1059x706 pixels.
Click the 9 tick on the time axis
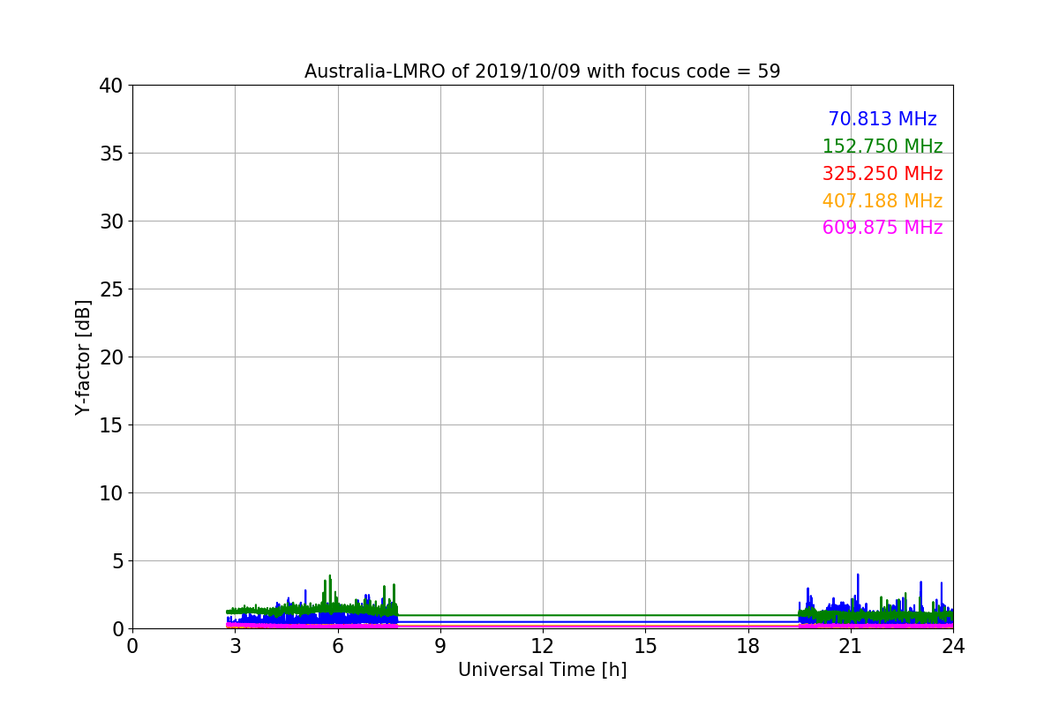(x=439, y=646)
